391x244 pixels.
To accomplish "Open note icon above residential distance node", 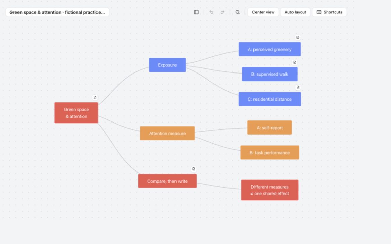I will click(298, 87).
